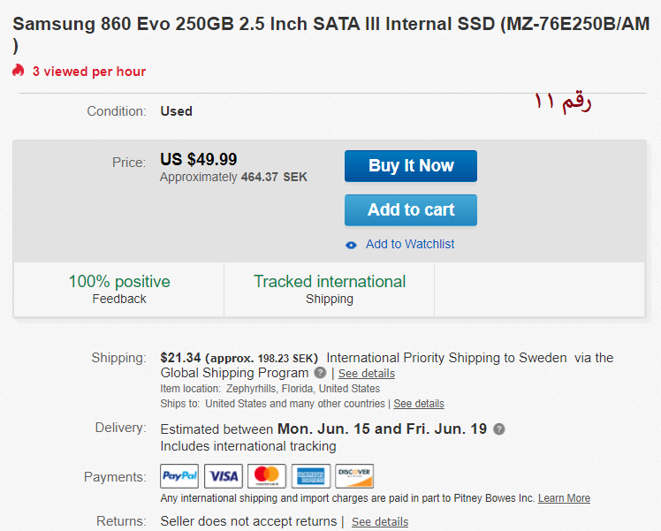Image resolution: width=661 pixels, height=531 pixels.
Task: Open See details beside Ships to
Action: click(x=419, y=404)
